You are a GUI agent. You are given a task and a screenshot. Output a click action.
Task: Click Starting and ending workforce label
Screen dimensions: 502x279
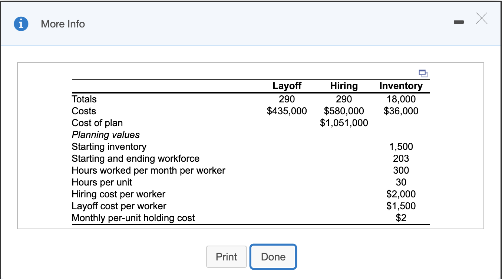coord(135,158)
